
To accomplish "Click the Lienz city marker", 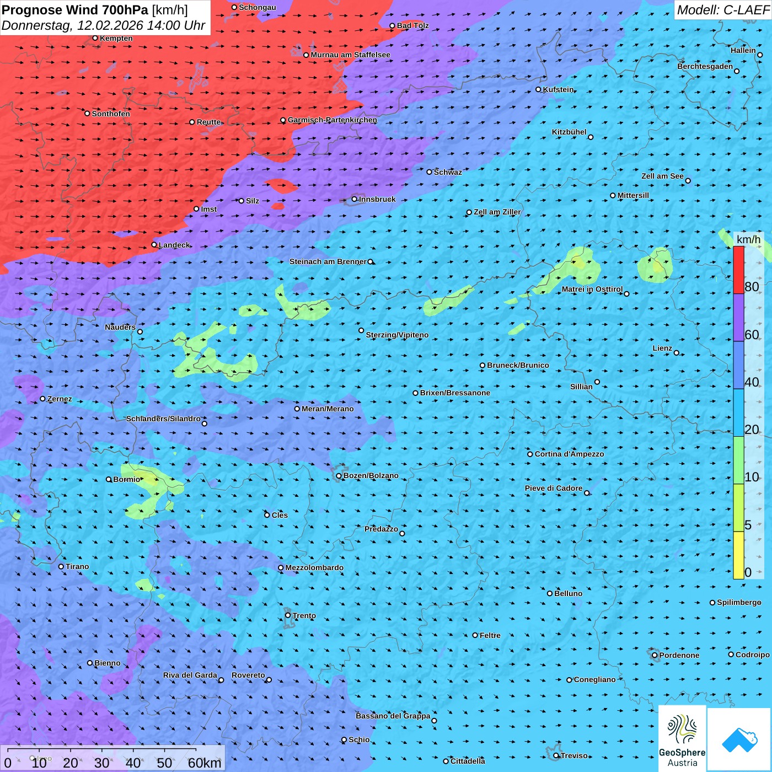I will click(x=677, y=353).
